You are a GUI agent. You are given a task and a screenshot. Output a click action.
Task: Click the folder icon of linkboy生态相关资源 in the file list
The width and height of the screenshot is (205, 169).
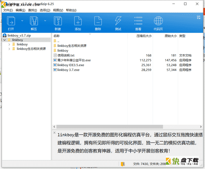coord(55,46)
